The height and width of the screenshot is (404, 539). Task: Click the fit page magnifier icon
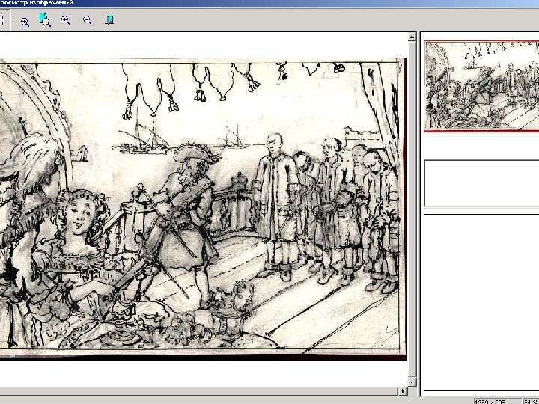pyautogui.click(x=45, y=20)
